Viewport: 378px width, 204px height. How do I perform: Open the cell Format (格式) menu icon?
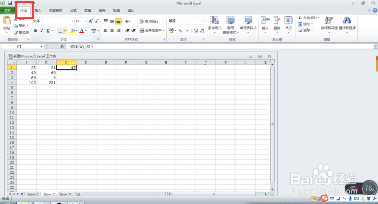[x=288, y=20]
